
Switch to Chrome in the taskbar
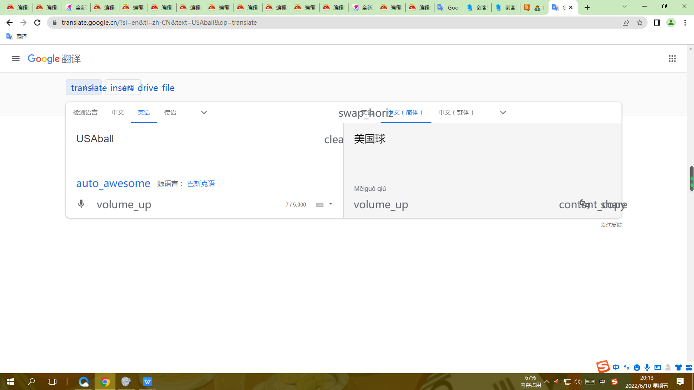(105, 382)
